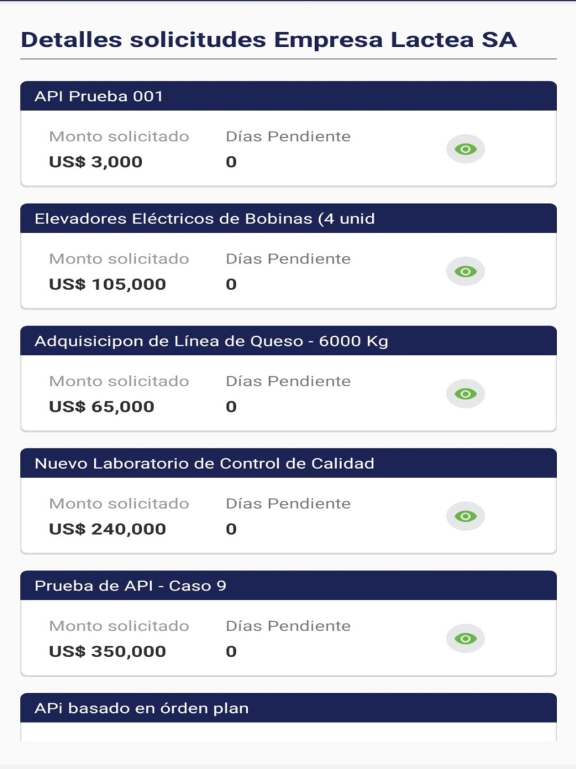Open Adquisicipon de Línea de Queso header
576x769 pixels.
(x=289, y=341)
